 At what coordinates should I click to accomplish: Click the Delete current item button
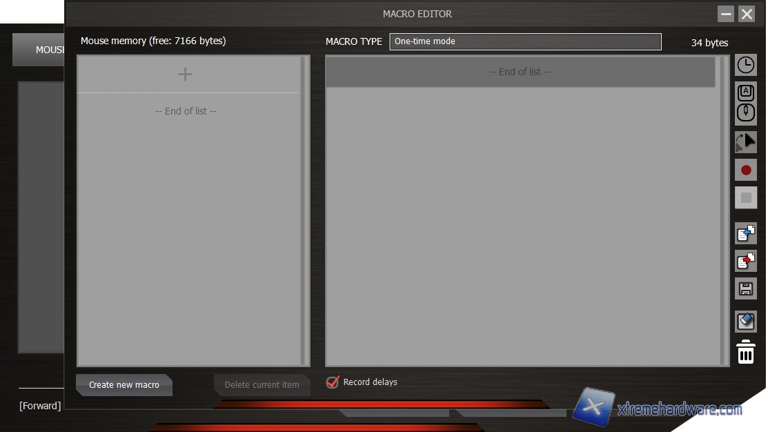[262, 385]
